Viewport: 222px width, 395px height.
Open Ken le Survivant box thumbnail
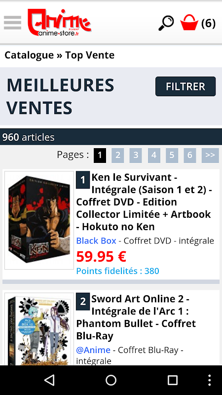tap(39, 220)
